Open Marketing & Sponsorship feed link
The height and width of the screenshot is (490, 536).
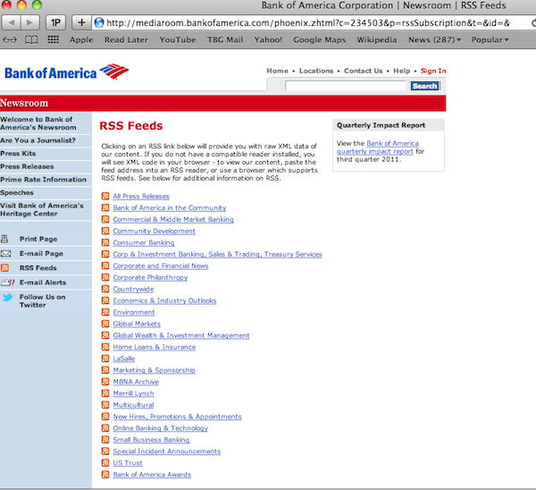point(154,370)
